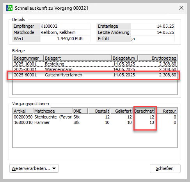The width and height of the screenshot is (190, 182).
Task: Sort positions by Artikel column header
Action: click(23, 111)
